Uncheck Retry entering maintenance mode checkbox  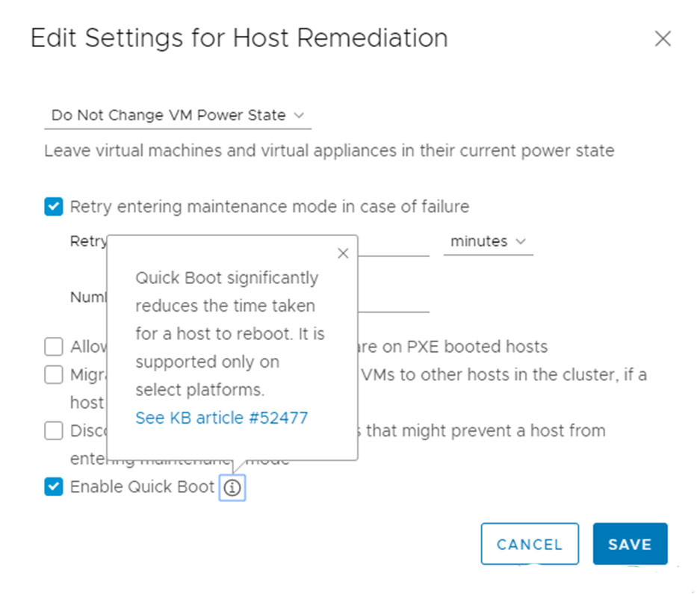tap(54, 206)
